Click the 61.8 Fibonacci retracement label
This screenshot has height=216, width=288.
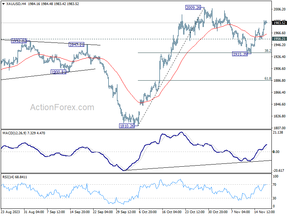(267, 78)
